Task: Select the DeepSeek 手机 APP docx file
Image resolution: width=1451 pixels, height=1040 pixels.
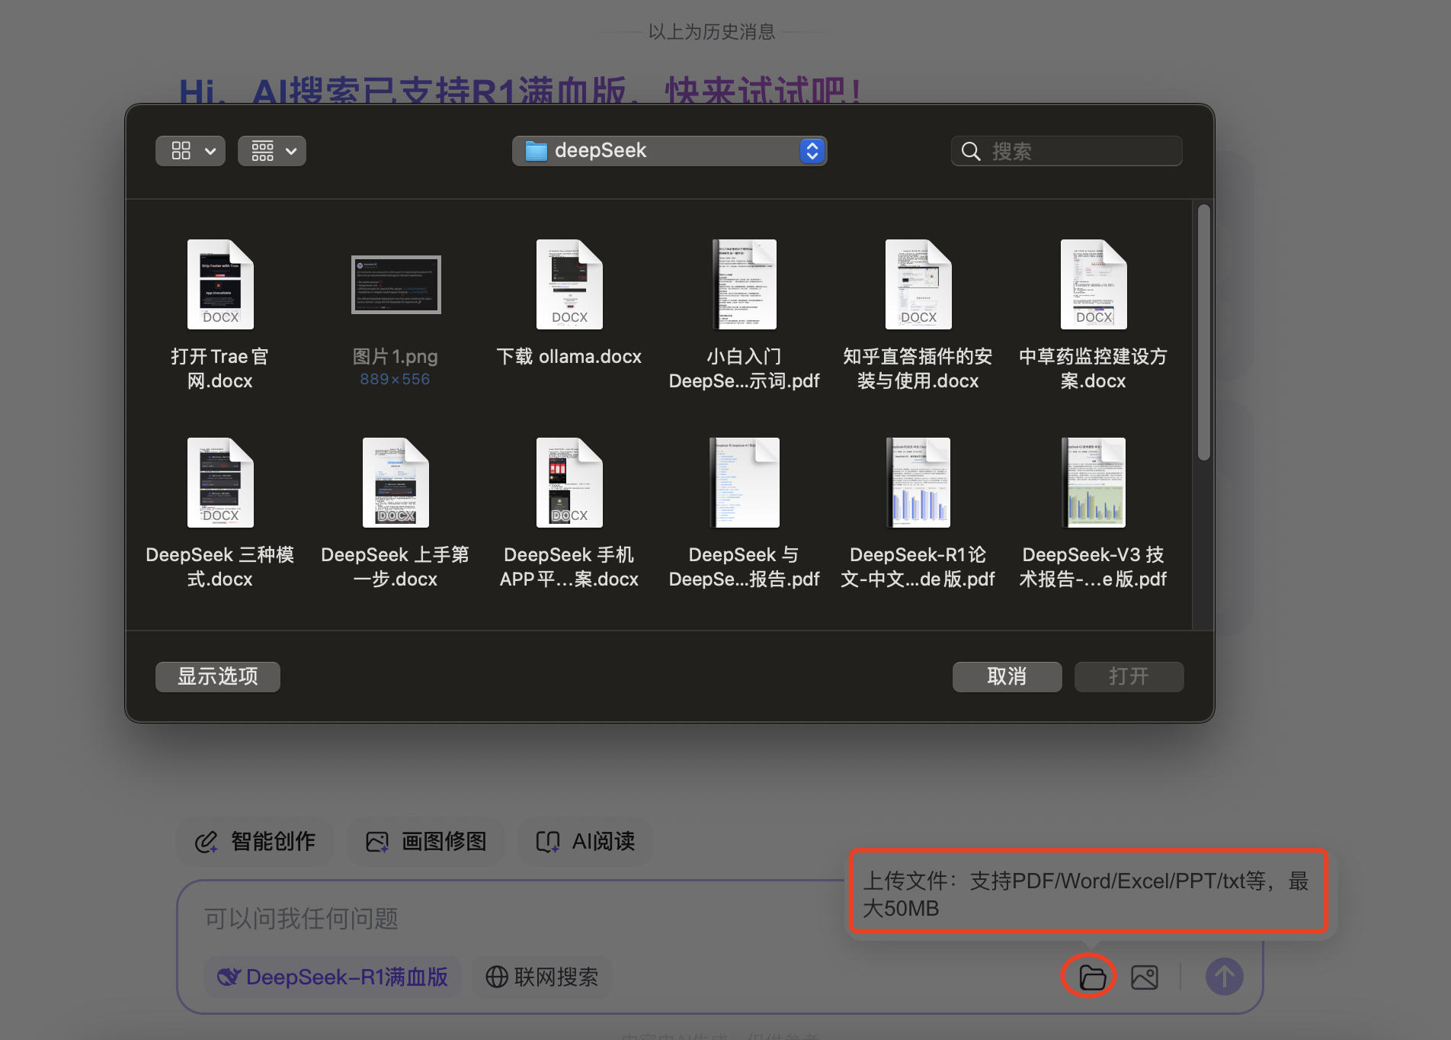Action: [x=569, y=513]
